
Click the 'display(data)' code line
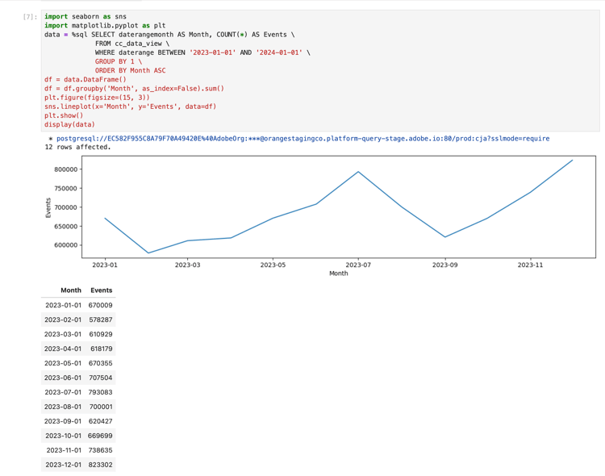69,124
